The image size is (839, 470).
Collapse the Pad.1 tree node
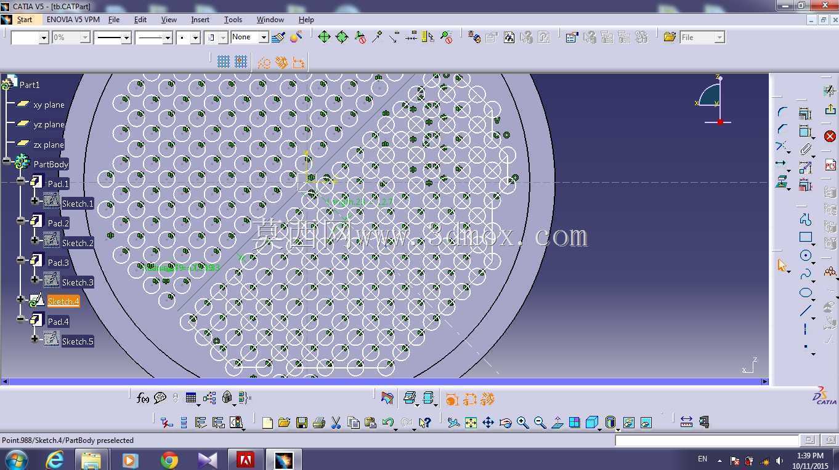coord(21,181)
